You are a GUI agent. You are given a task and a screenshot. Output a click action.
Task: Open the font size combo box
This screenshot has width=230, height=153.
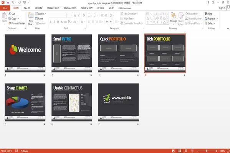[x=69, y=15]
